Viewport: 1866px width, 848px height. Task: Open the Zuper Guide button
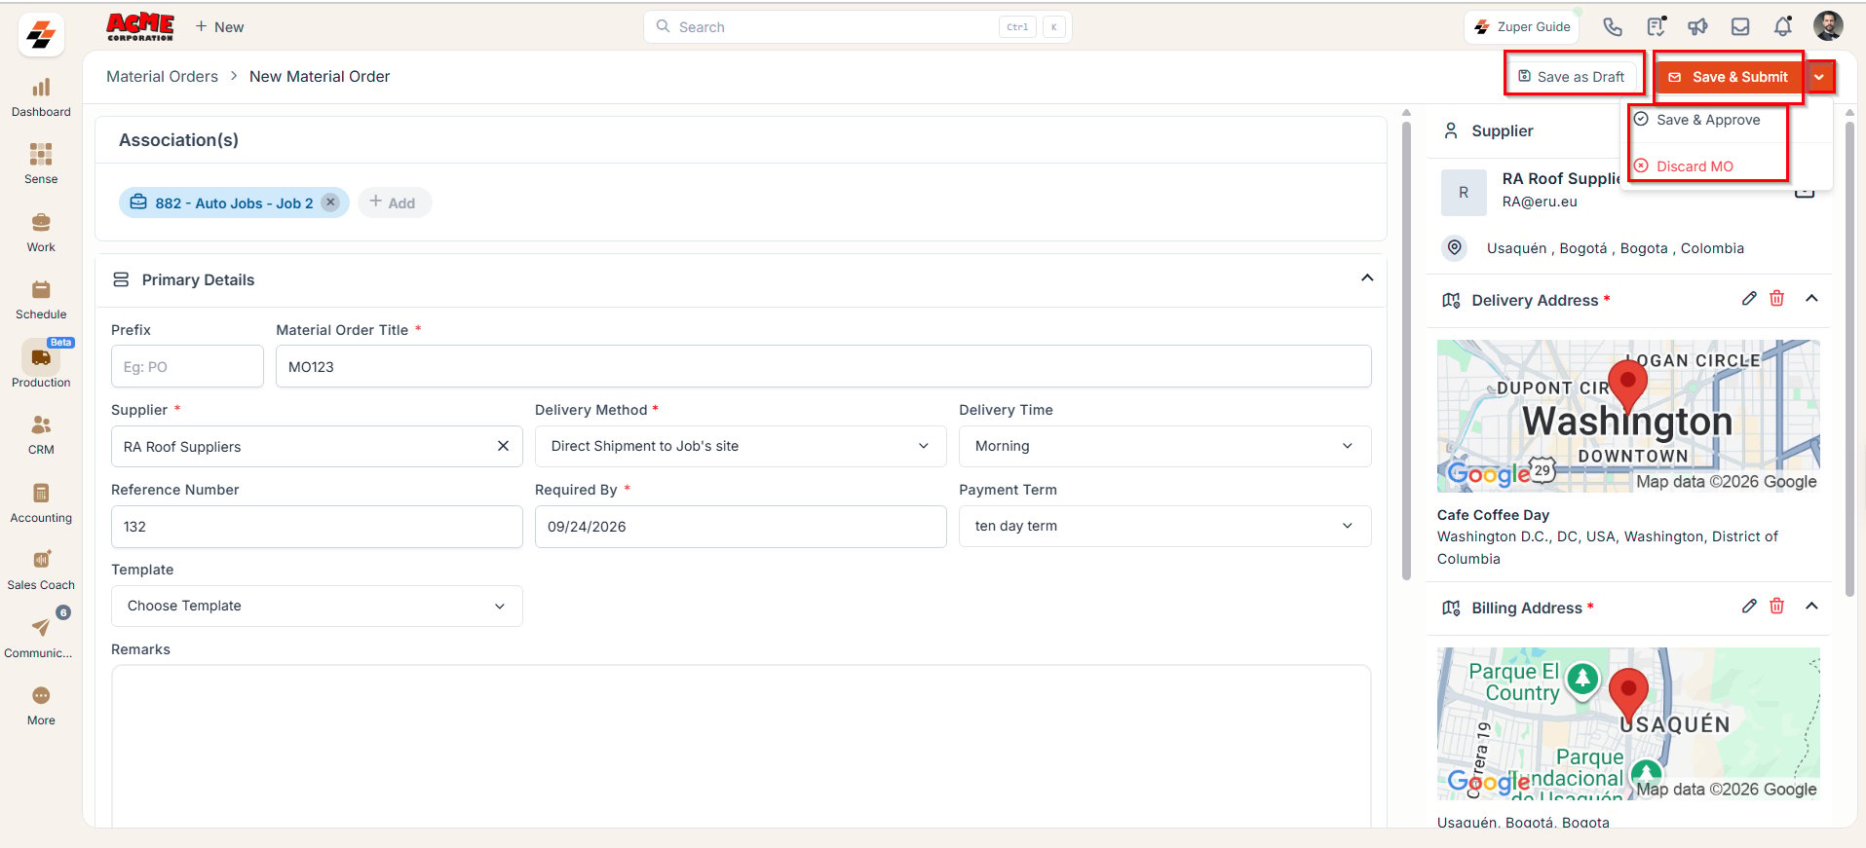click(1522, 26)
